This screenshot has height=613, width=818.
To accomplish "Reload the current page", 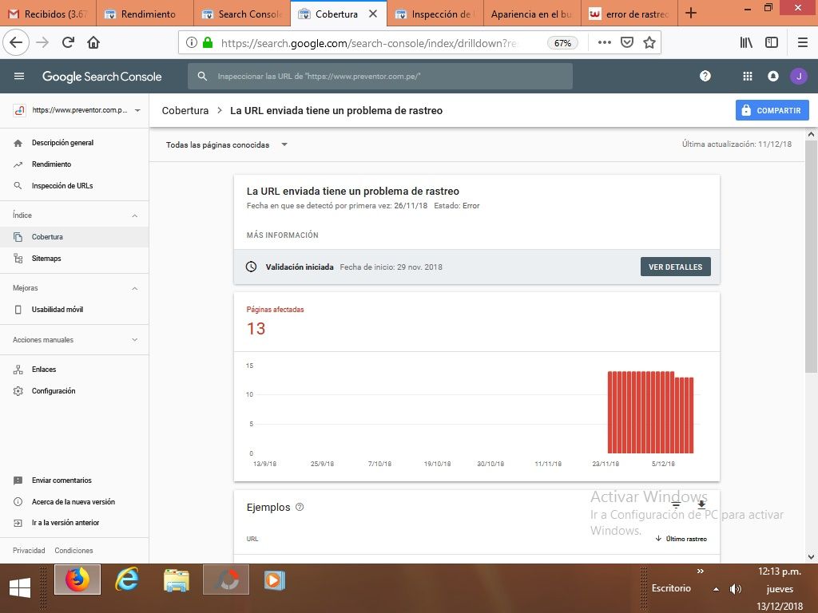I will [68, 43].
